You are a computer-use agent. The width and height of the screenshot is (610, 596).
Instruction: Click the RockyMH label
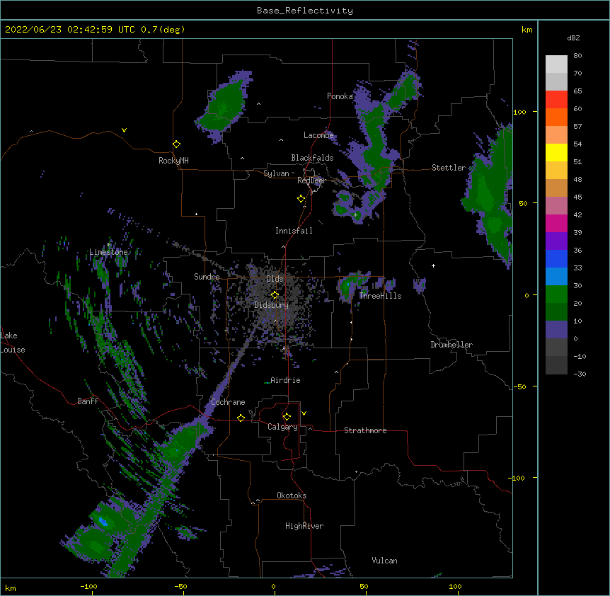click(x=173, y=161)
